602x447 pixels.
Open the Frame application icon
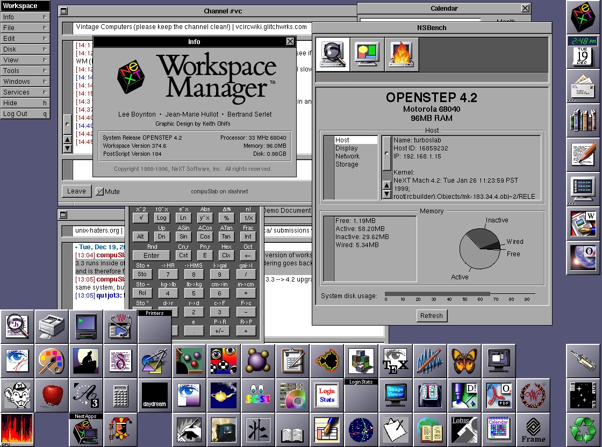(533, 430)
